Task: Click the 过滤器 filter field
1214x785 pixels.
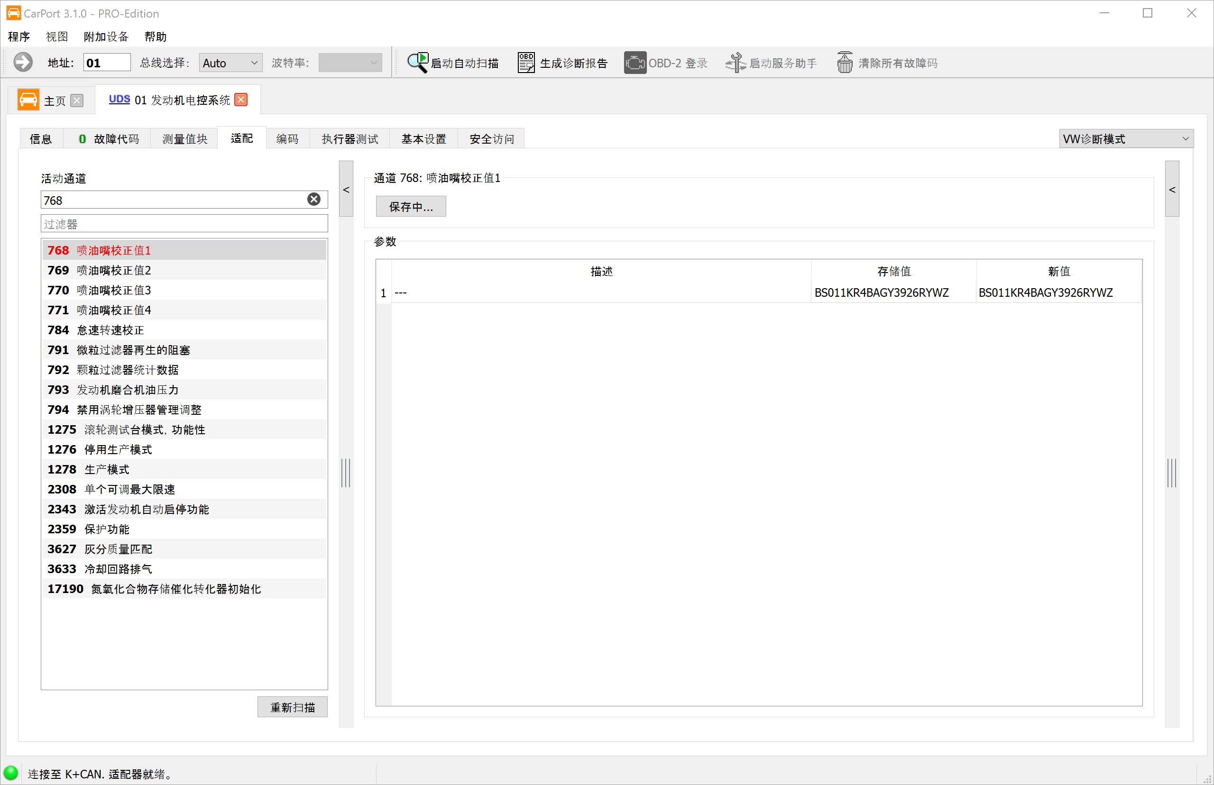Action: 184,224
